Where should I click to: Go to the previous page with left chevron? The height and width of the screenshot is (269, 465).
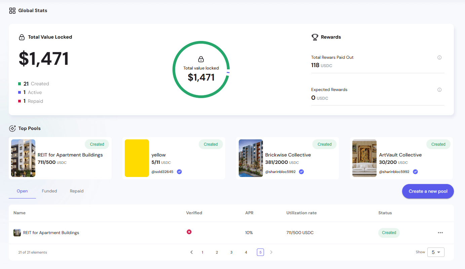coord(192,252)
